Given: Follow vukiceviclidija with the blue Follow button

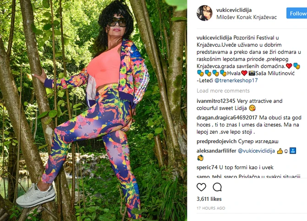Looking at the screenshot, I should tap(297, 13).
